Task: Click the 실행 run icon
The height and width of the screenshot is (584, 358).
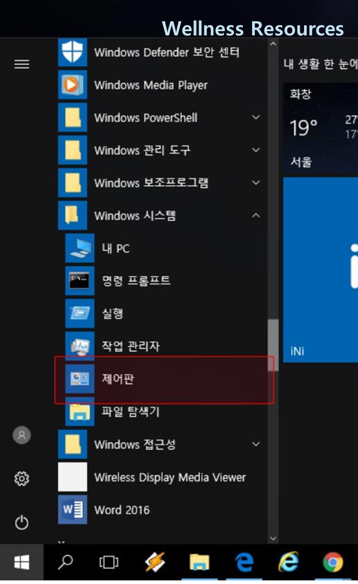Action: tap(79, 314)
